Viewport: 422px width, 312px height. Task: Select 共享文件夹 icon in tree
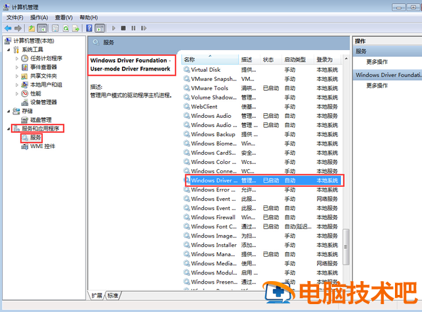pyautogui.click(x=24, y=76)
